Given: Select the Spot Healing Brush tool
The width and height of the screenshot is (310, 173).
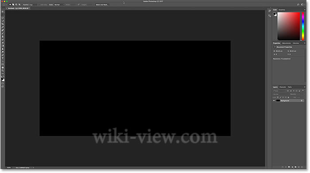Looking at the screenshot, I should tap(3, 30).
